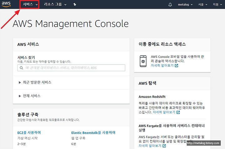Screen dimensions: 225x149
Task: Click the mobile phone app icon
Action: [143, 61]
